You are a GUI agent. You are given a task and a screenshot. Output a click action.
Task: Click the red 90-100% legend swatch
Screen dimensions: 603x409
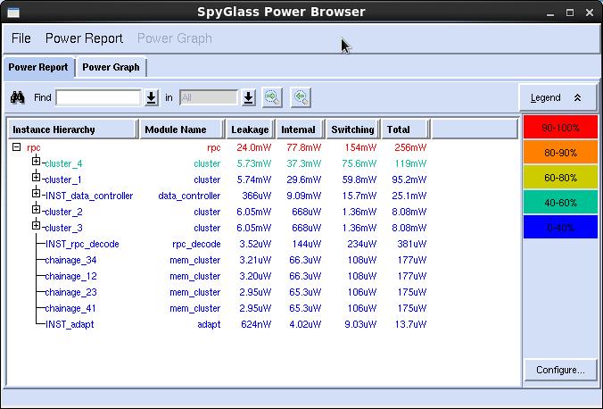[559, 128]
